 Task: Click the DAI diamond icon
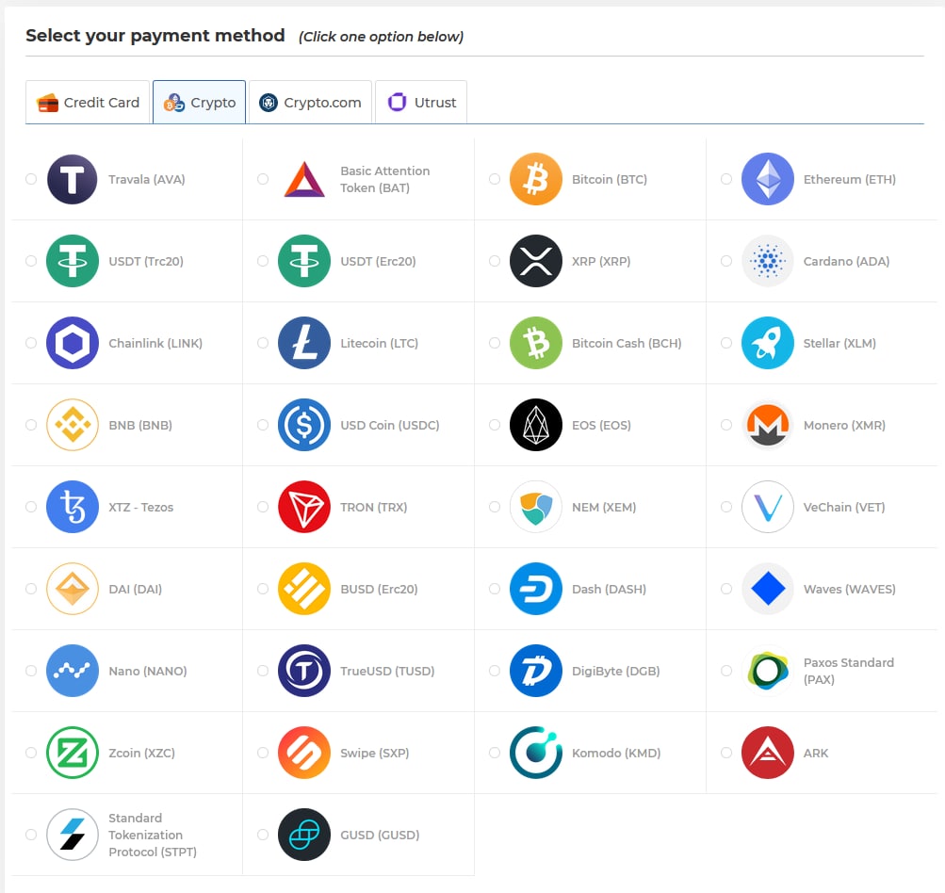coord(73,590)
